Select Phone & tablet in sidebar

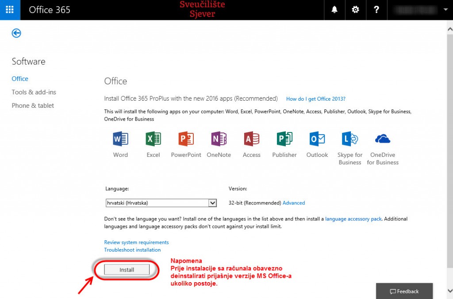pyautogui.click(x=33, y=106)
